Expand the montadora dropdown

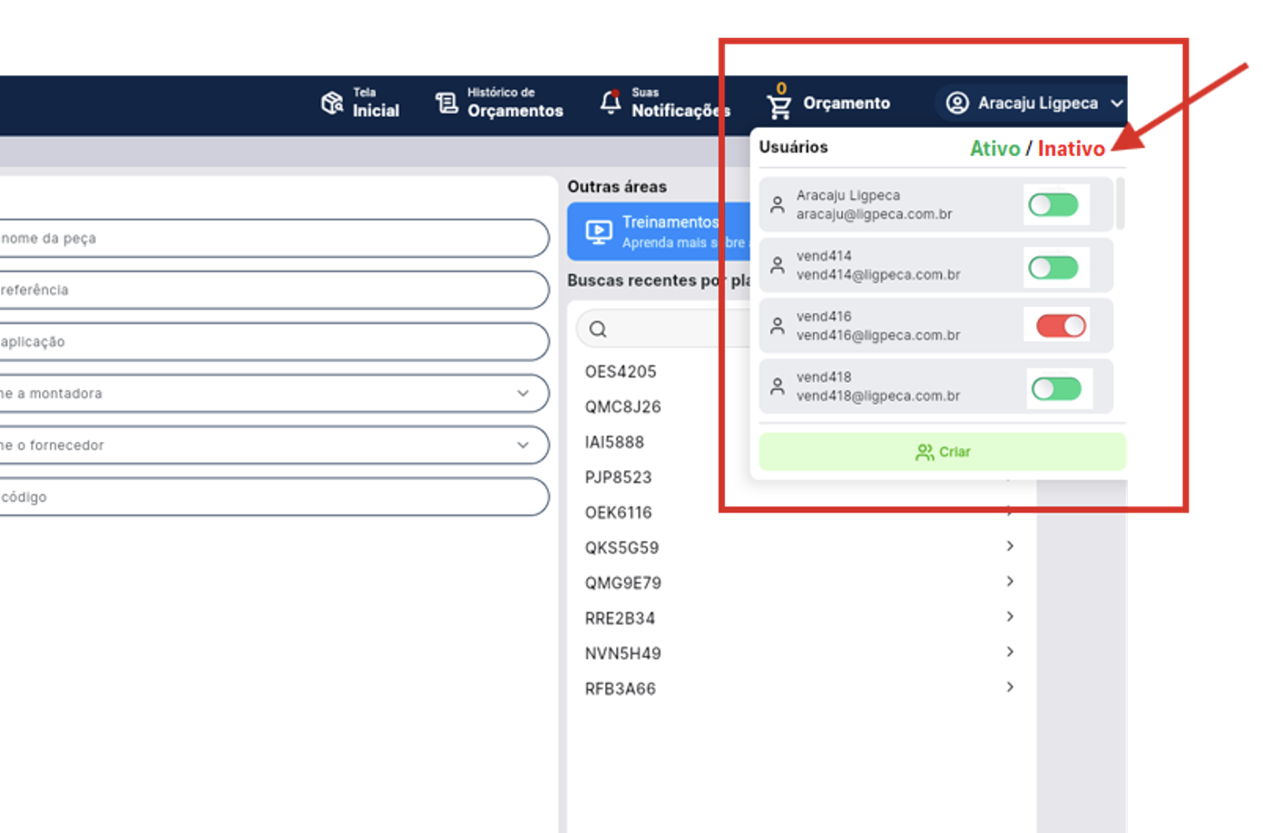pos(523,394)
